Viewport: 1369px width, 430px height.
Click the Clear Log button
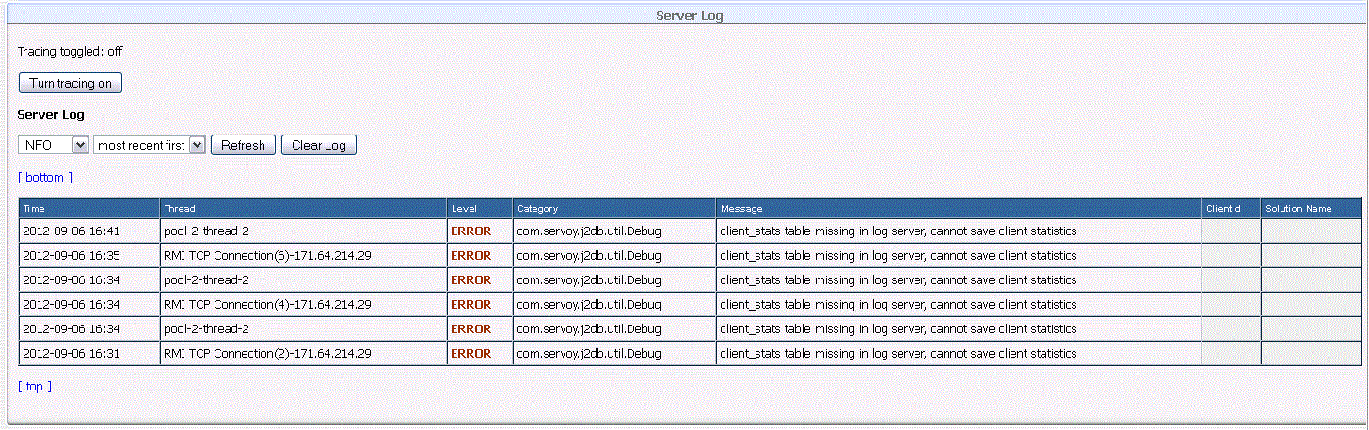point(319,145)
